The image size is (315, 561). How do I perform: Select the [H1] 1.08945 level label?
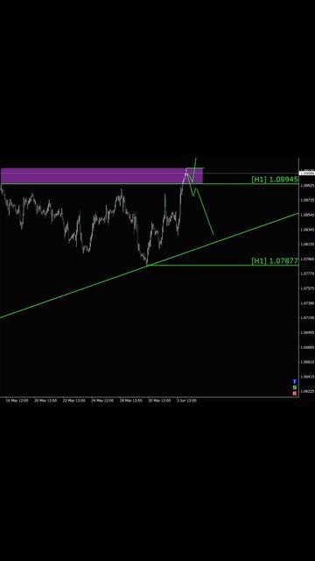[x=275, y=179]
